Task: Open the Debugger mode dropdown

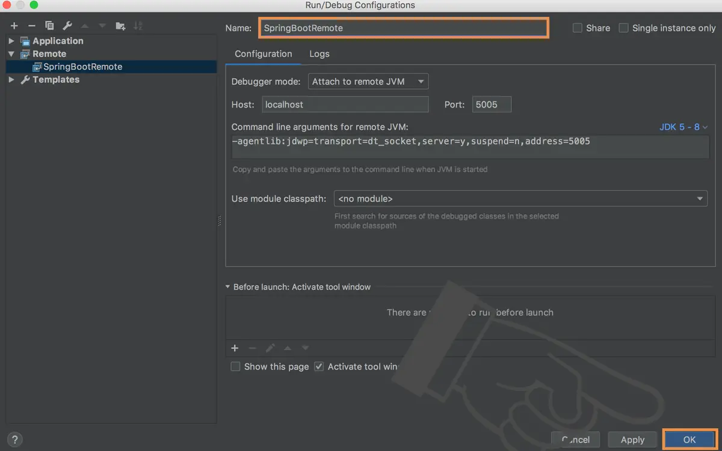Action: (x=368, y=82)
